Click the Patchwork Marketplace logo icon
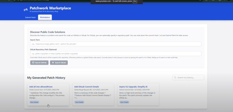 26,10
